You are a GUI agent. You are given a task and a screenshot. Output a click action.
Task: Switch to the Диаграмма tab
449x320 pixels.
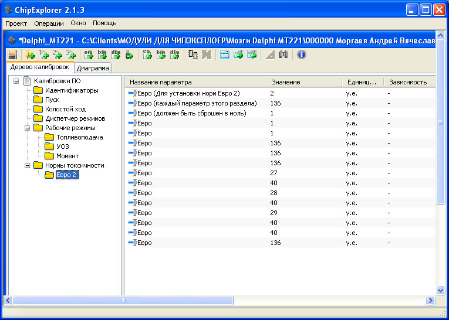[x=93, y=68]
